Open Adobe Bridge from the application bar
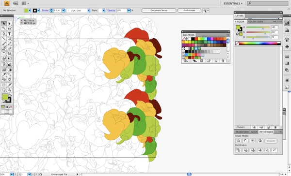The image size is (291, 176). pyautogui.click(x=16, y=3)
